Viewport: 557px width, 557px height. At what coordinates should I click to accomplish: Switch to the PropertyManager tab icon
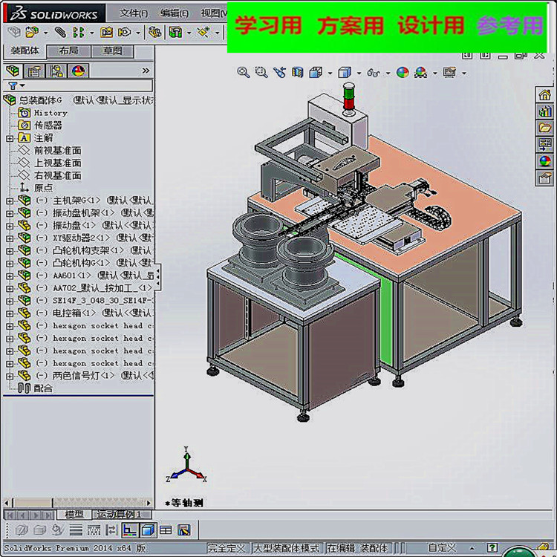pos(34,71)
